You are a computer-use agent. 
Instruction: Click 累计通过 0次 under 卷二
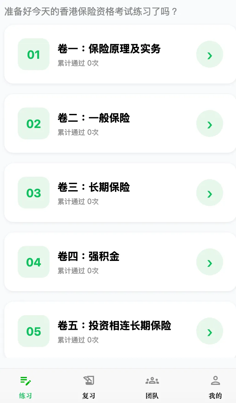tap(78, 132)
